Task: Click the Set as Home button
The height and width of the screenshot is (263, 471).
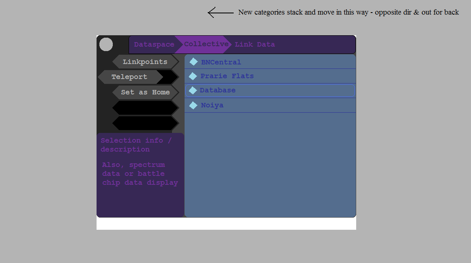Action: (x=145, y=92)
